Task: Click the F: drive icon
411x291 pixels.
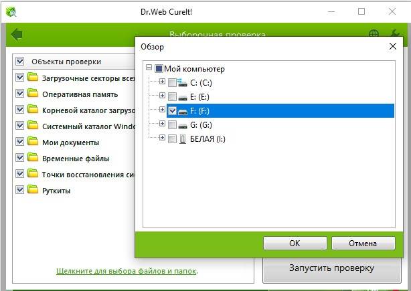Action: pos(183,112)
